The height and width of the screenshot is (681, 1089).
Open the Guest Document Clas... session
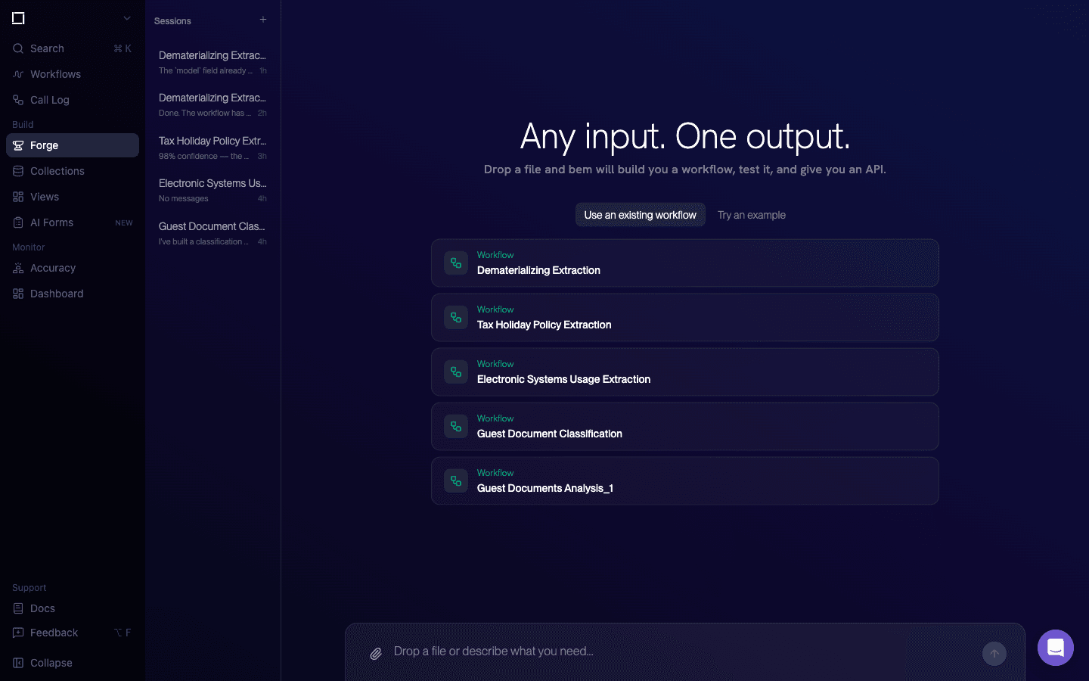(212, 233)
